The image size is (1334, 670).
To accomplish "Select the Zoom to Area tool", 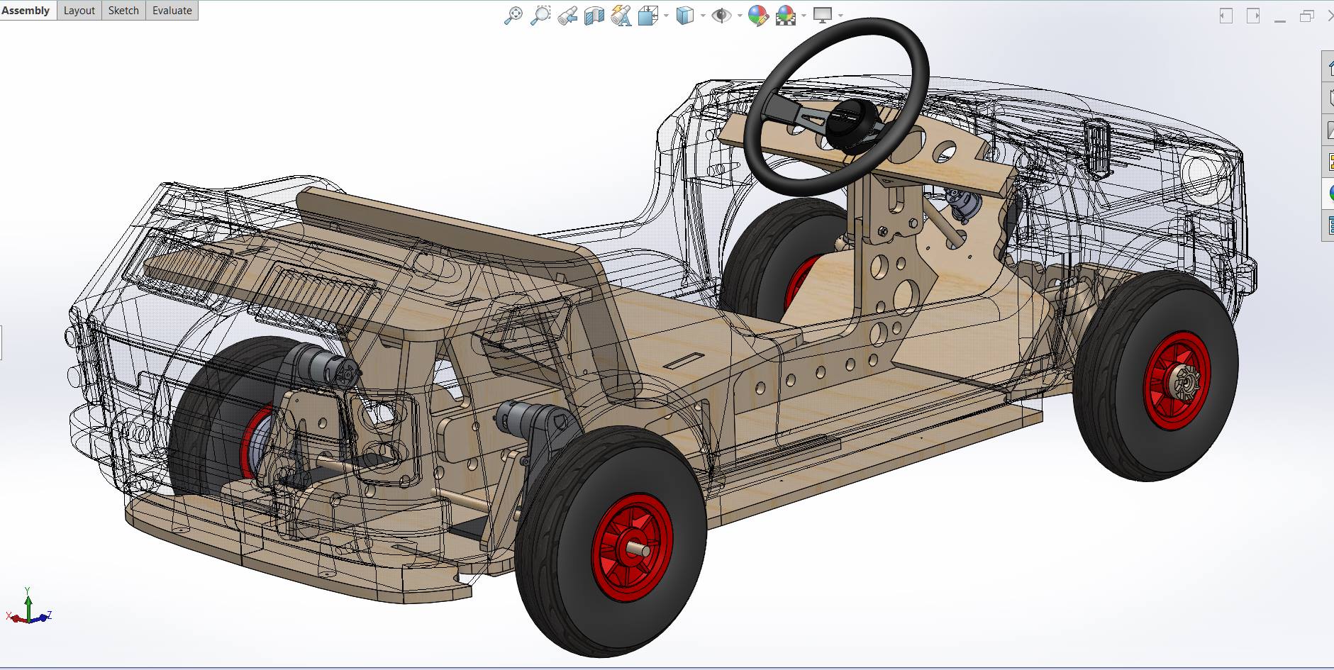I will 540,16.
